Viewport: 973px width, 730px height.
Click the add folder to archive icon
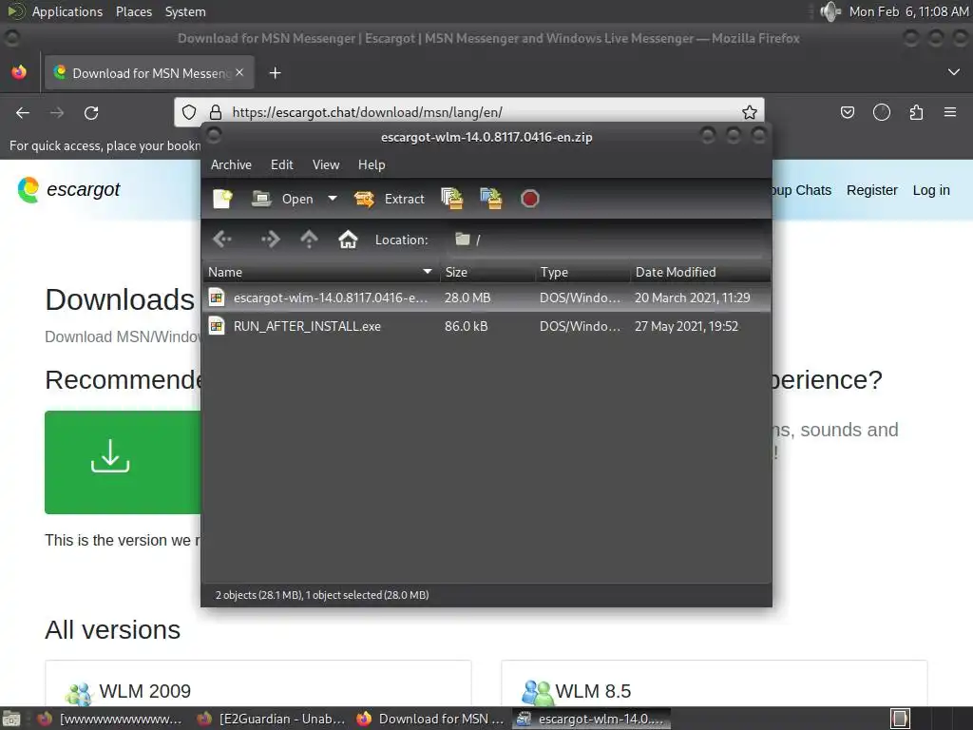coord(491,199)
